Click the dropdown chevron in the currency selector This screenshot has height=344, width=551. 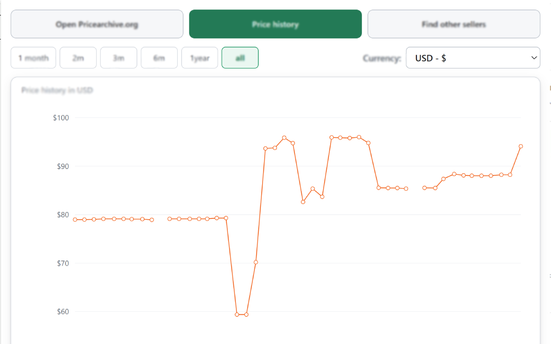(534, 58)
